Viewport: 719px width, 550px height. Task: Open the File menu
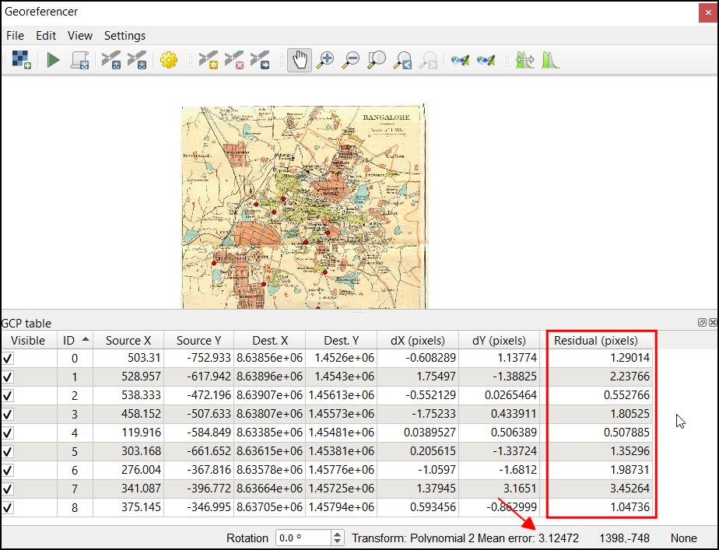pos(15,36)
